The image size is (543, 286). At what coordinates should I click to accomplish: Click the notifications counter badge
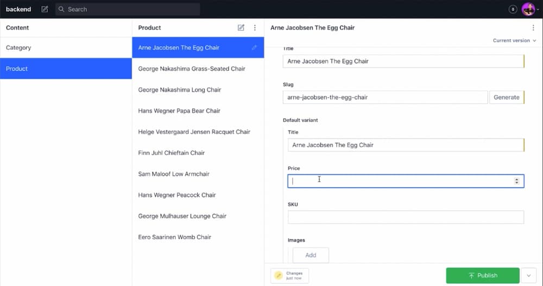point(513,9)
